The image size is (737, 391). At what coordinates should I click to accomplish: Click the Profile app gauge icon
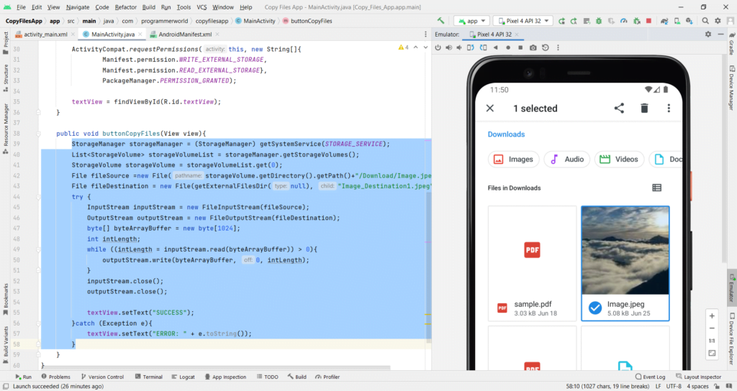624,21
